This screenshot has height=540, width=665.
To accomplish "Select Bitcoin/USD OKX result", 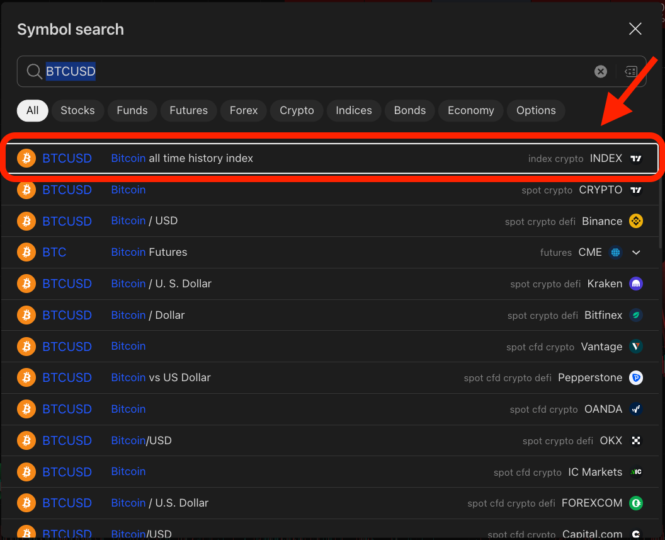I will (x=331, y=440).
